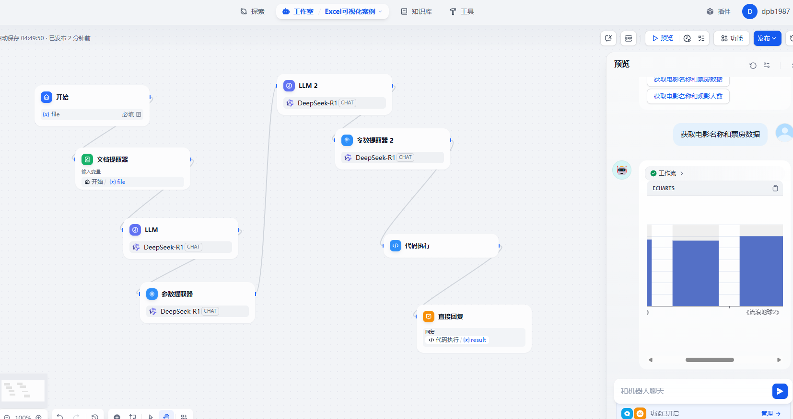Image resolution: width=793 pixels, height=419 pixels.
Task: Copy the ECHARTS code block
Action: (x=775, y=188)
